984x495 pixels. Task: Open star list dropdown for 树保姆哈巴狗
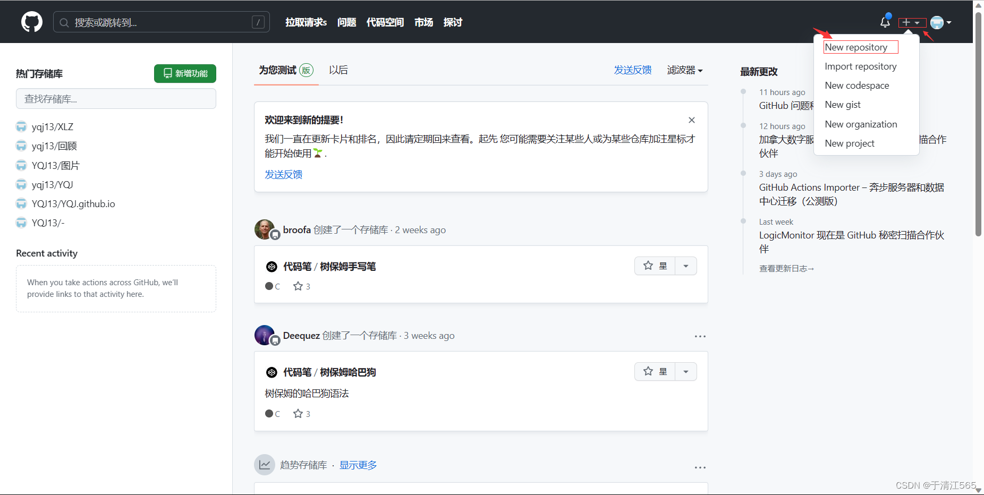pos(686,371)
